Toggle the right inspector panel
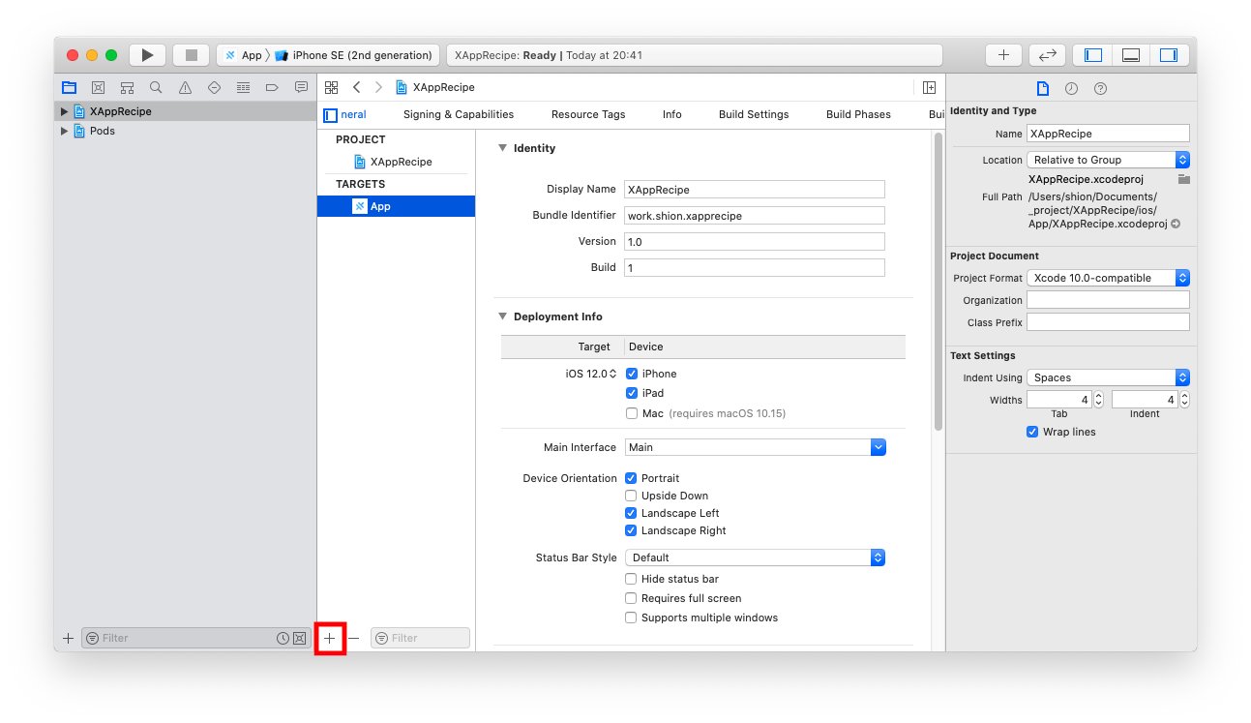The height and width of the screenshot is (723, 1251). tap(1168, 55)
